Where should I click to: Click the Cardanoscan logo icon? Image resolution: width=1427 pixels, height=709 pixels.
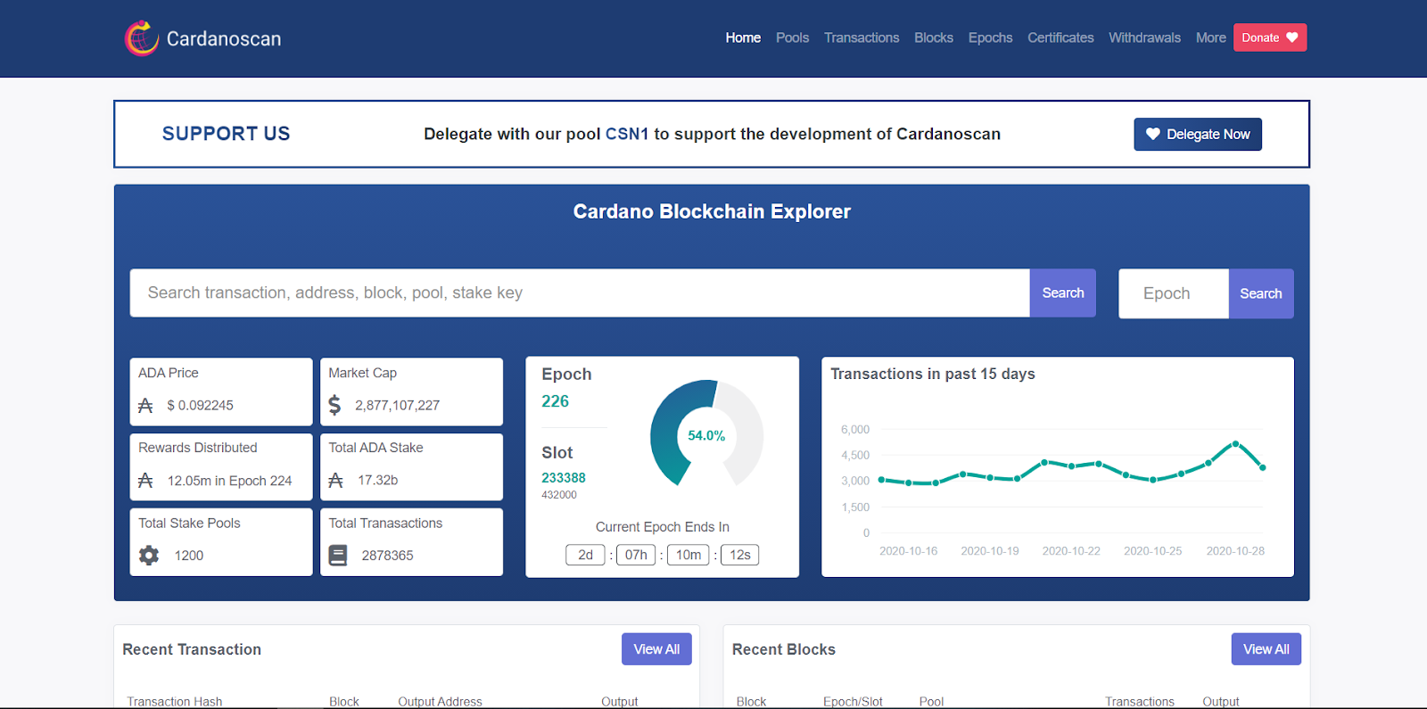(142, 38)
